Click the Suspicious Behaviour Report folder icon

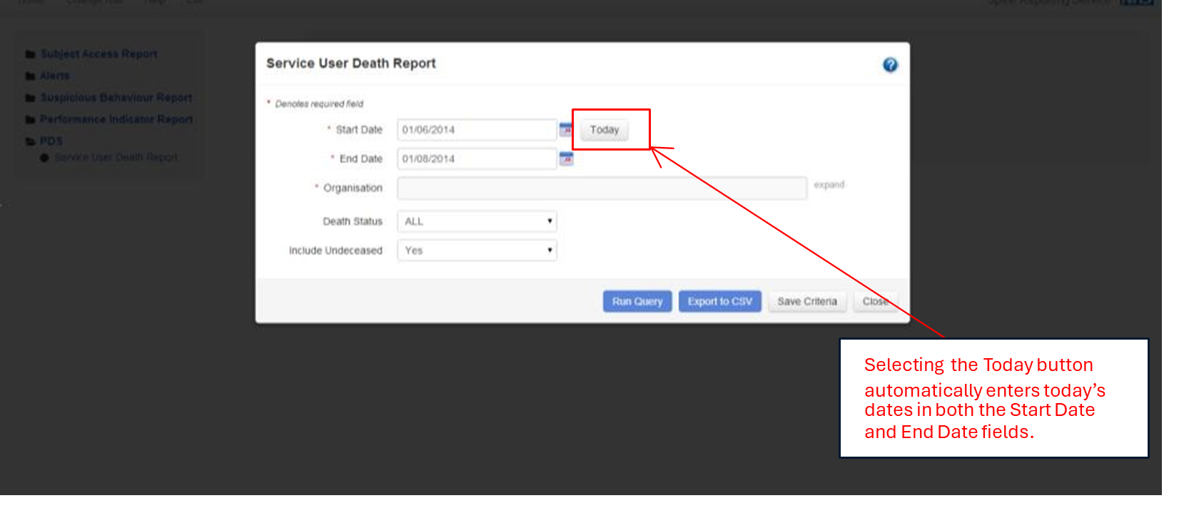[31, 98]
